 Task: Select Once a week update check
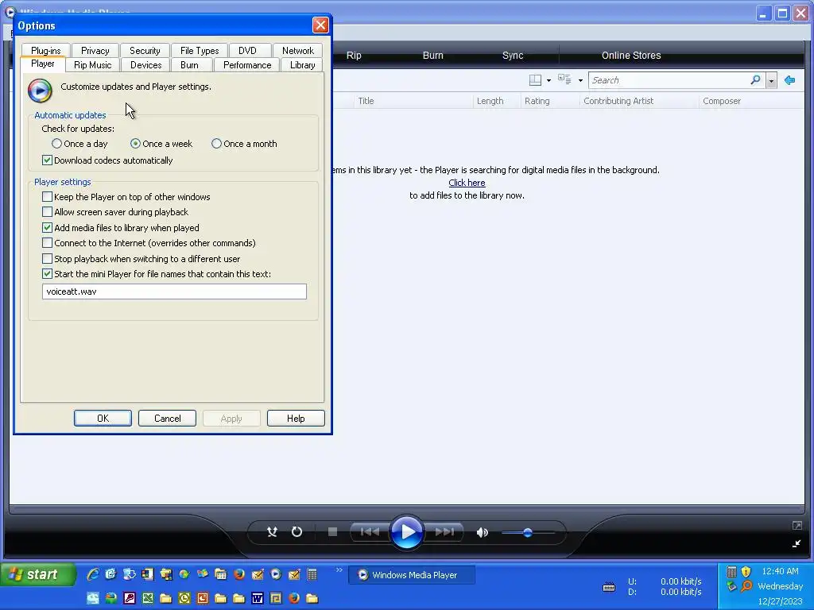pos(161,144)
